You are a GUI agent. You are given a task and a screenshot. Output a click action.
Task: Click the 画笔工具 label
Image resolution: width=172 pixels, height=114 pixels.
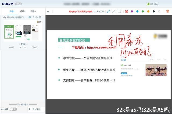tap(100, 11)
